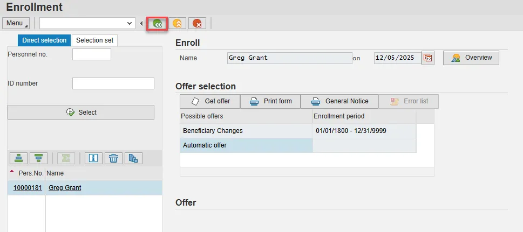This screenshot has height=232, width=523.
Task: Click the green Back icon
Action: [x=157, y=23]
